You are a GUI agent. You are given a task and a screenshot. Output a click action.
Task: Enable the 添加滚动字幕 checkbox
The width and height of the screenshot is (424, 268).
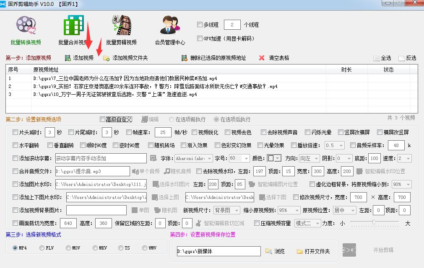pyautogui.click(x=16, y=158)
